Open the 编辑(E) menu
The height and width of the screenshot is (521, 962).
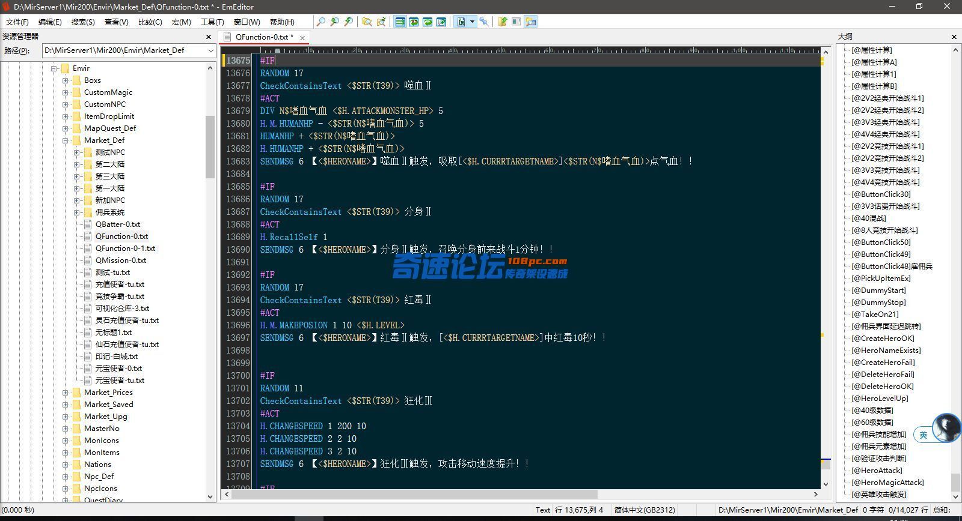tap(50, 22)
